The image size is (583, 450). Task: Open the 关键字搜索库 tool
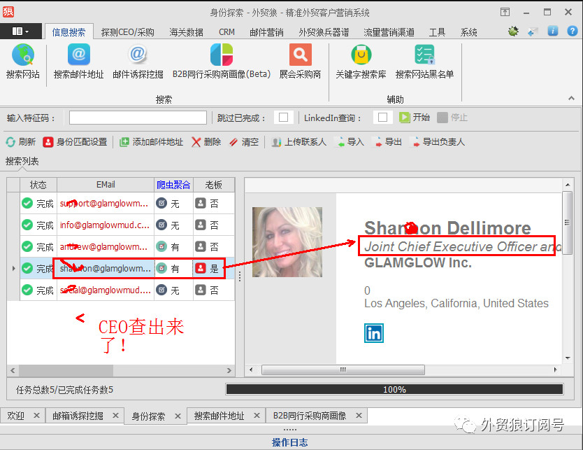coord(360,55)
